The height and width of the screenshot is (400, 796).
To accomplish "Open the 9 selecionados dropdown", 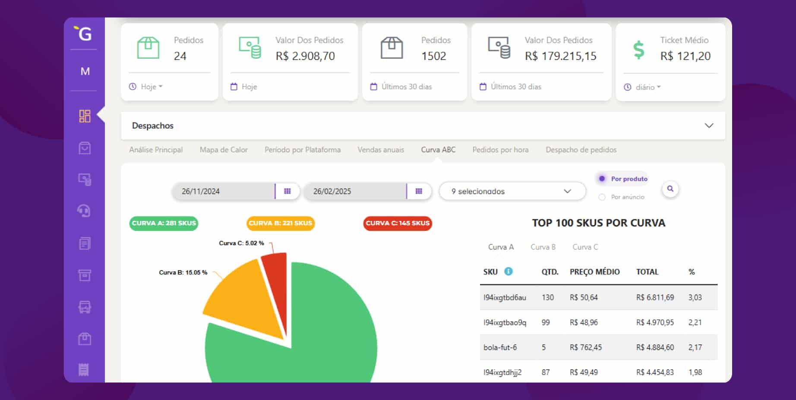I will [x=512, y=191].
